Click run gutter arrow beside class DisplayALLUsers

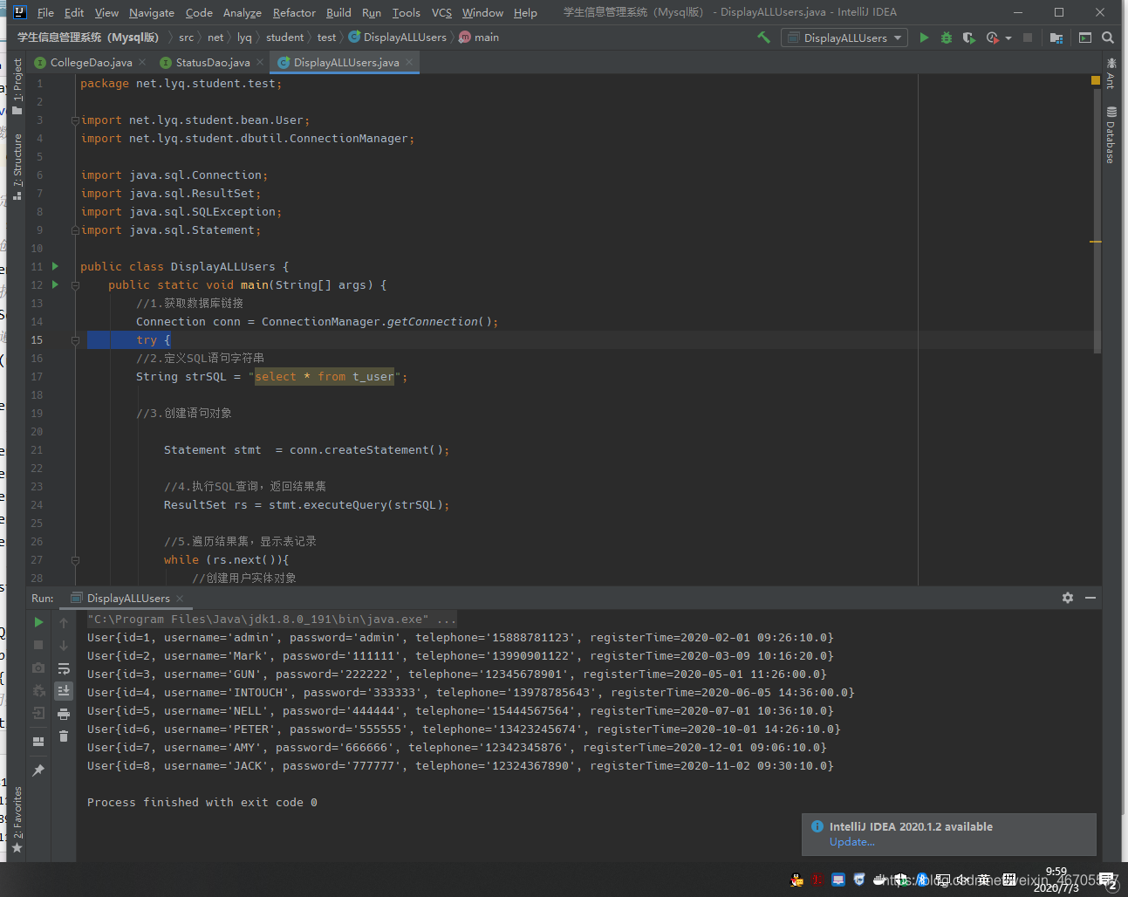tap(55, 266)
